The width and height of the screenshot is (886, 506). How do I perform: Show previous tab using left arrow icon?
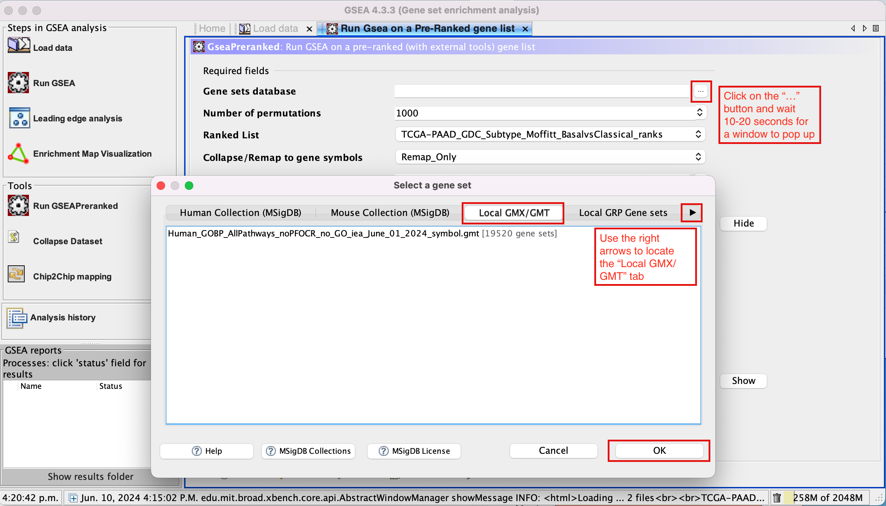point(853,28)
